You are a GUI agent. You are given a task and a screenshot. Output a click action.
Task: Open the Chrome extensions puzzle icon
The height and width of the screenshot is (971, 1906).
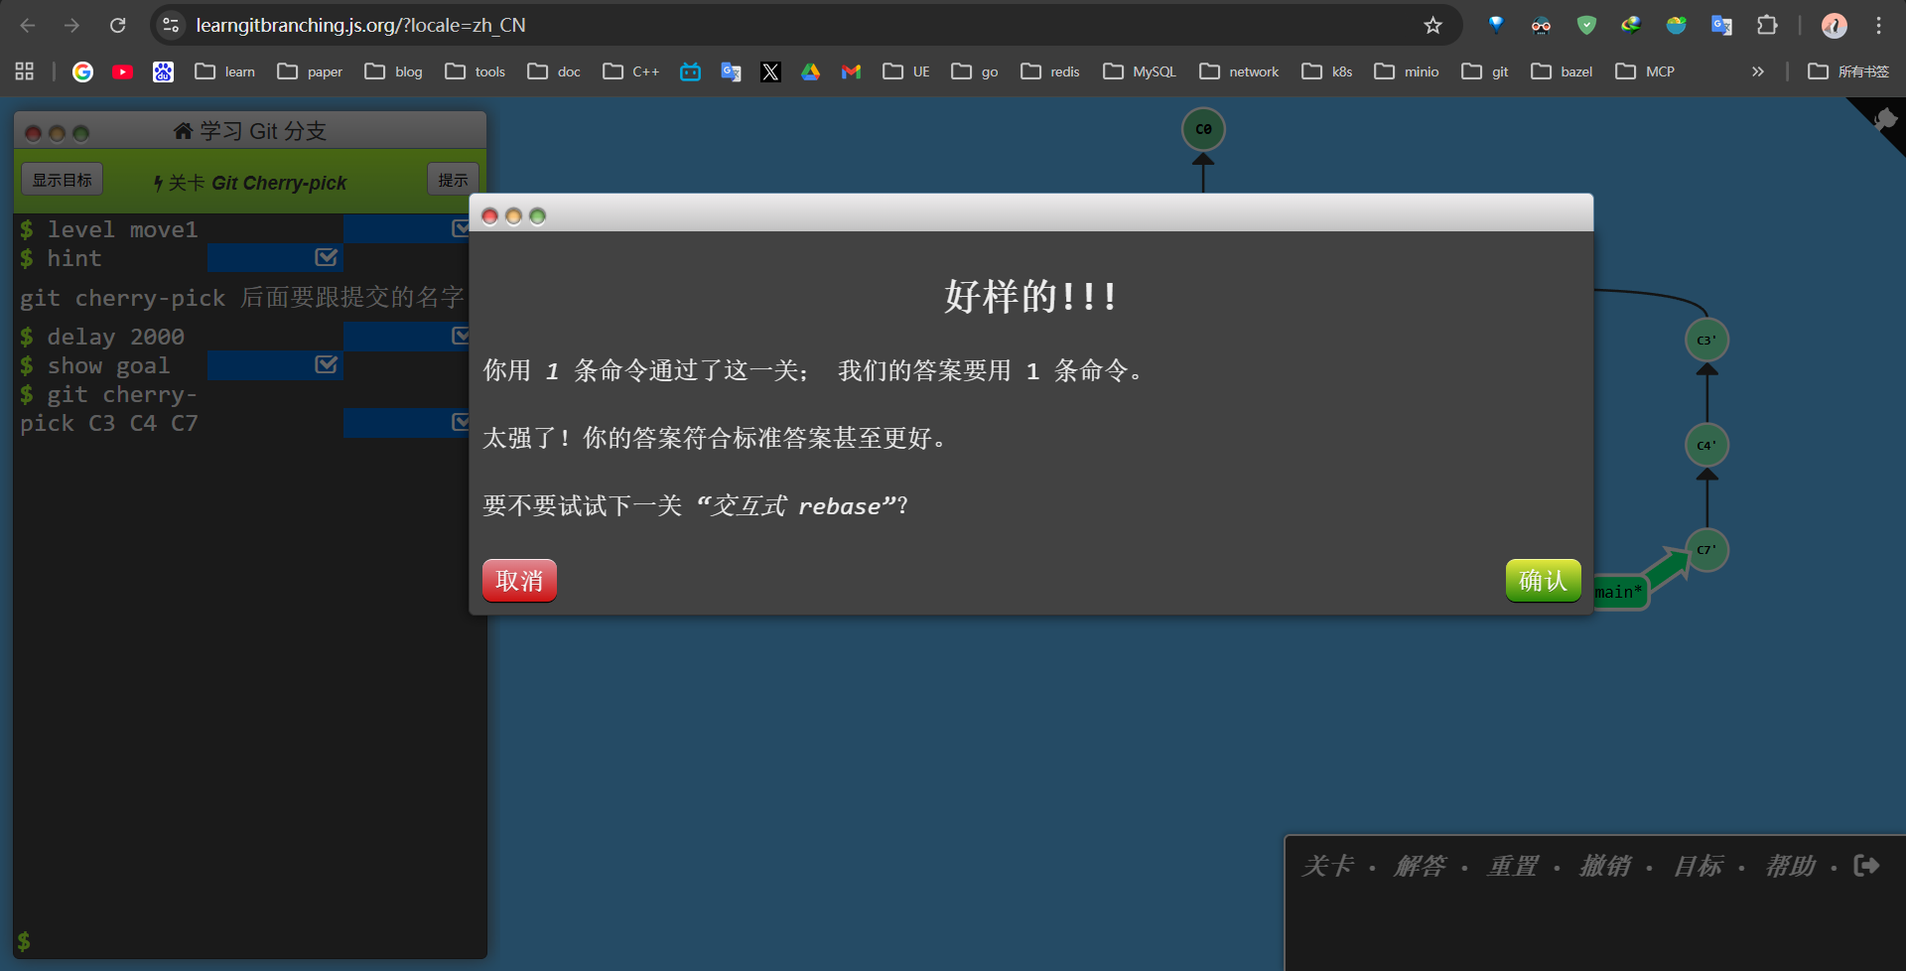[1767, 25]
